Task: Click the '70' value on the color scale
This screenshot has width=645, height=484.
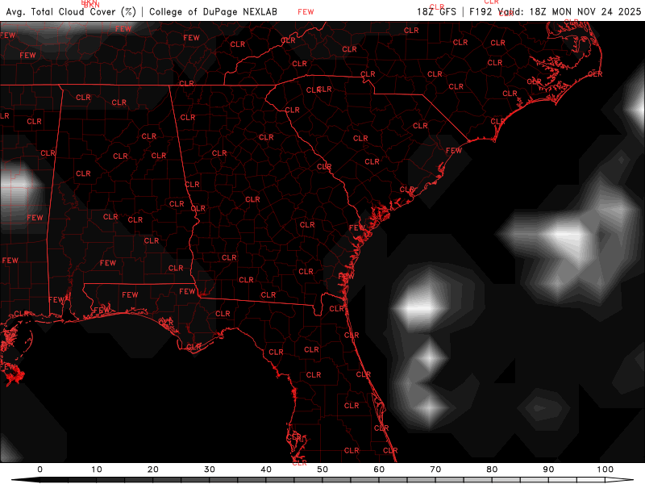Action: click(435, 469)
